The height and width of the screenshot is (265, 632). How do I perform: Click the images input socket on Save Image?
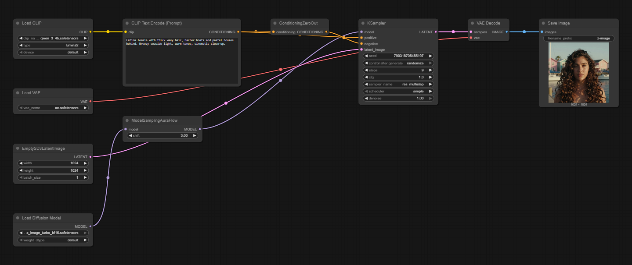(542, 32)
